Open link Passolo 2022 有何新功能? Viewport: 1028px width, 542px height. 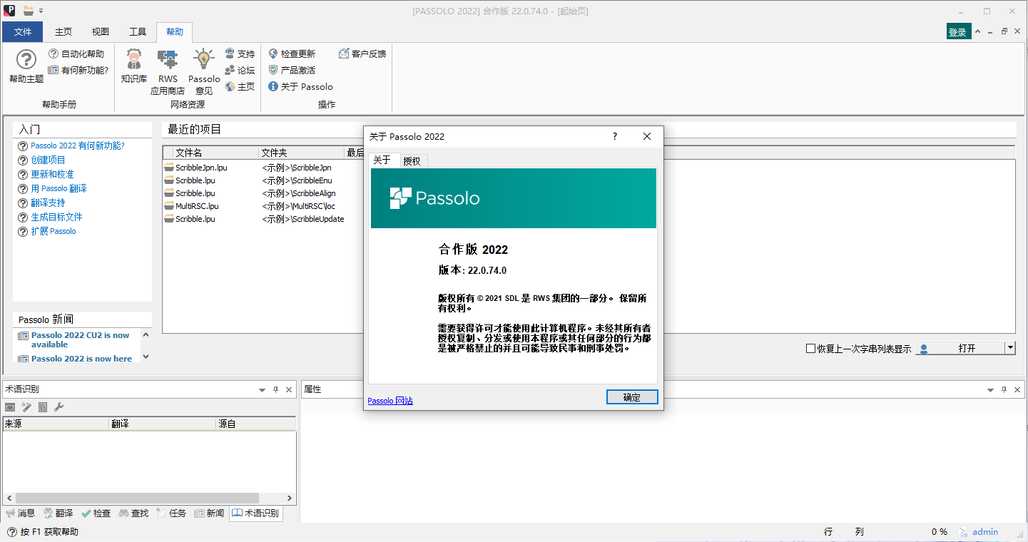pos(78,145)
